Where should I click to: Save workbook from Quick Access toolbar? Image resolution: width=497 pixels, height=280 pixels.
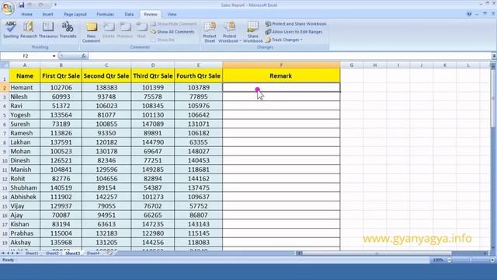coord(22,5)
